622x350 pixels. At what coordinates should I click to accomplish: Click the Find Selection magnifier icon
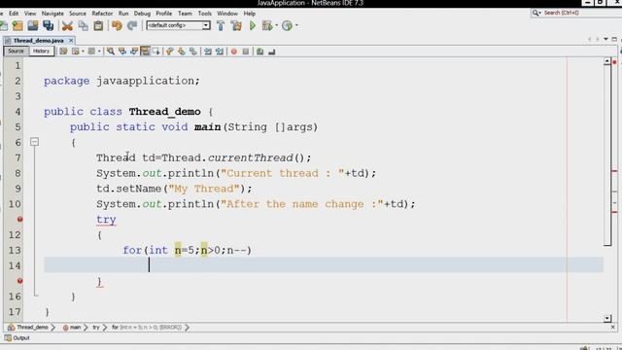click(x=111, y=52)
